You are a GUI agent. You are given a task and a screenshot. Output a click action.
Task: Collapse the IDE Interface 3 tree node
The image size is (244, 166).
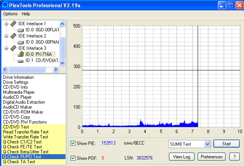(6, 48)
